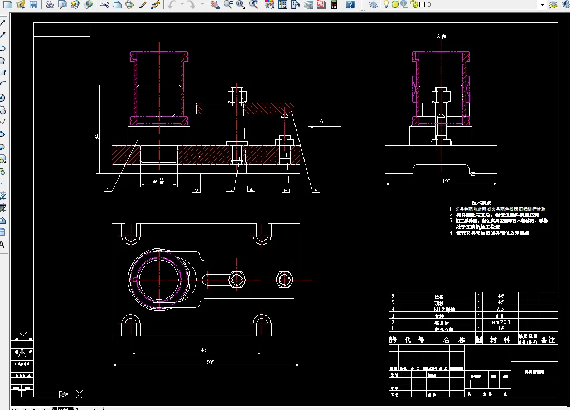Click the white layer color swatch
Viewport: 570px width, 410px height.
click(x=422, y=5)
